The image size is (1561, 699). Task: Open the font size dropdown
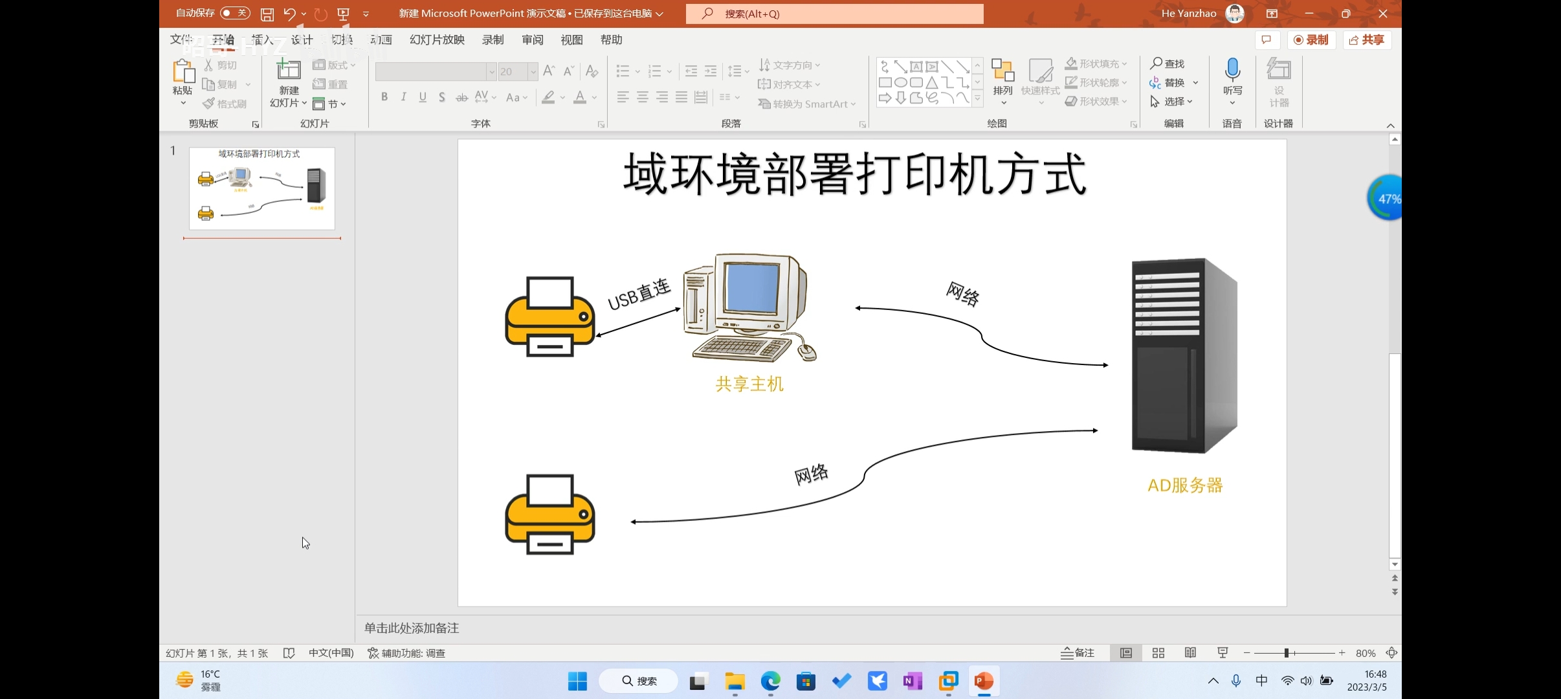533,71
